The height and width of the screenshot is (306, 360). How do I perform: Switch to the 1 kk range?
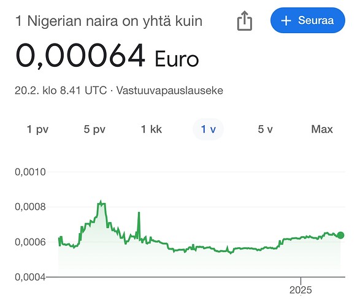(x=151, y=129)
